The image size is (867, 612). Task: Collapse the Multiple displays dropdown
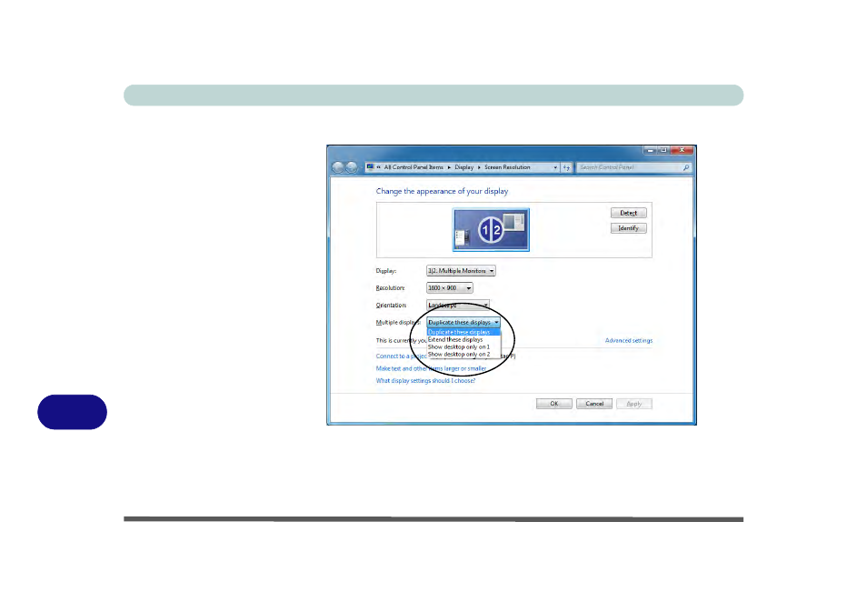coord(463,322)
